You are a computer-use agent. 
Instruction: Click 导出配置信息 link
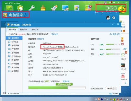[114, 34]
